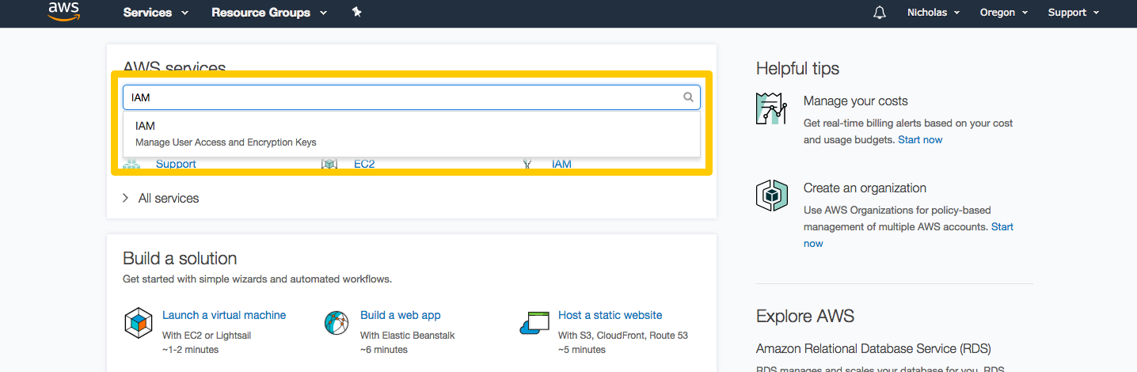Open the recently visited Support link
This screenshot has width=1137, height=372.
[x=176, y=164]
